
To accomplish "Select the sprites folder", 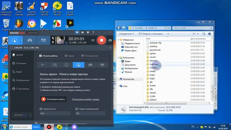I will click(x=153, y=53).
